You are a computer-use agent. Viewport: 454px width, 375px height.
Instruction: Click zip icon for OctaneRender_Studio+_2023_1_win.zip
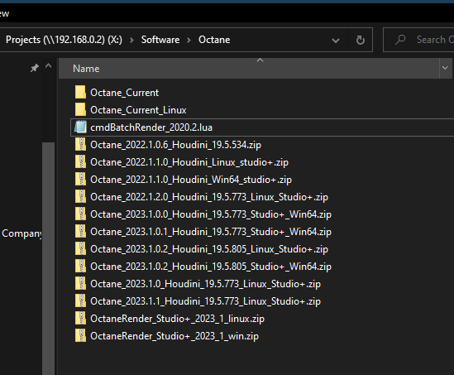80,336
